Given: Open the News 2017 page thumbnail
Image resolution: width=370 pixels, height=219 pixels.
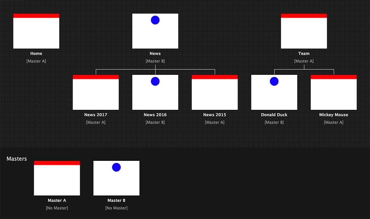Looking at the screenshot, I should coord(95,93).
